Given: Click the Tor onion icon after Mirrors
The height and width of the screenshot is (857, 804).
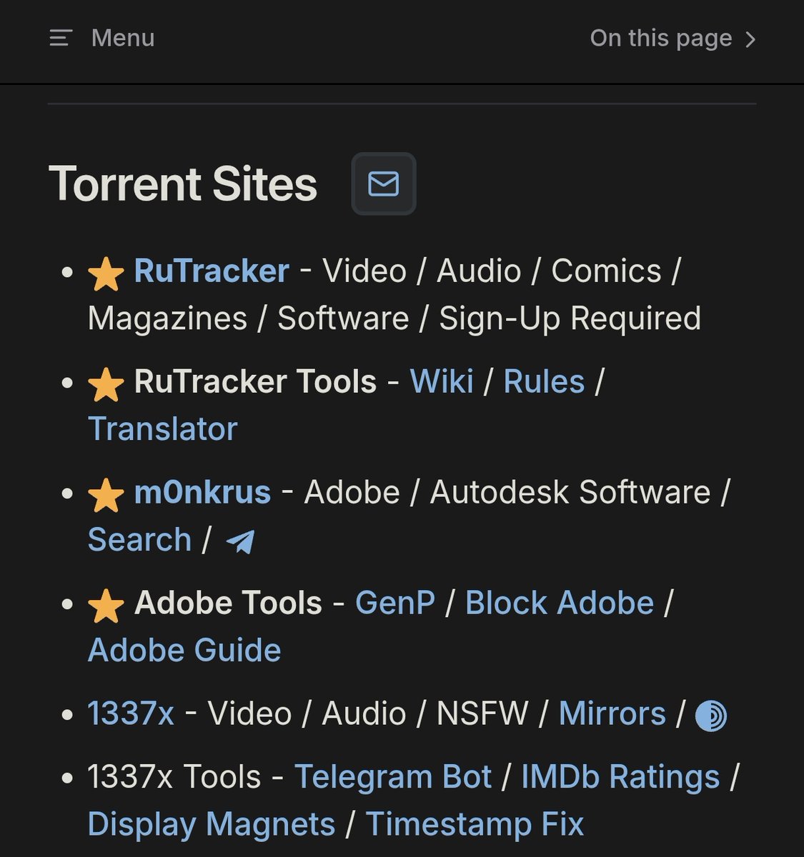Looking at the screenshot, I should [x=711, y=716].
